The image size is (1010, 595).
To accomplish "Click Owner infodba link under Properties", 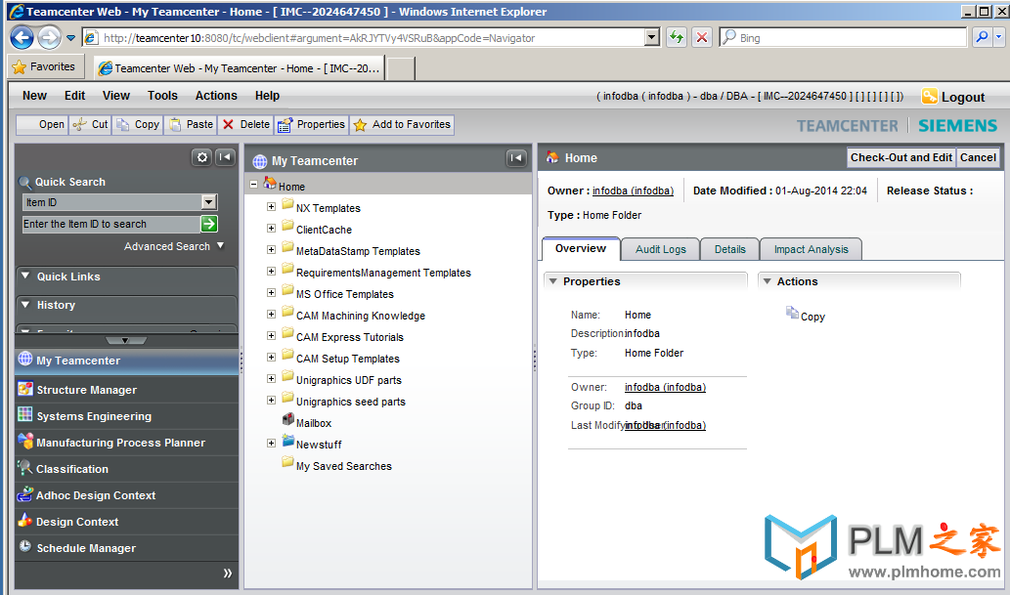I will [666, 387].
